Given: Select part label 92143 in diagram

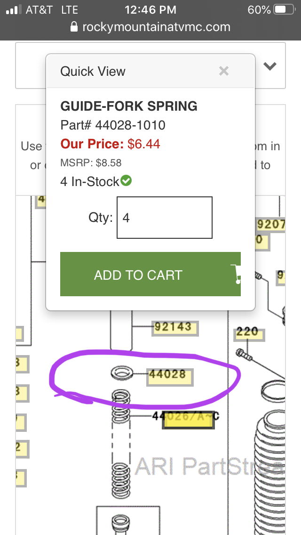Looking at the screenshot, I should pyautogui.click(x=175, y=328).
